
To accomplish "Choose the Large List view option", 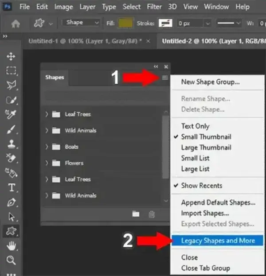I will [195, 169].
